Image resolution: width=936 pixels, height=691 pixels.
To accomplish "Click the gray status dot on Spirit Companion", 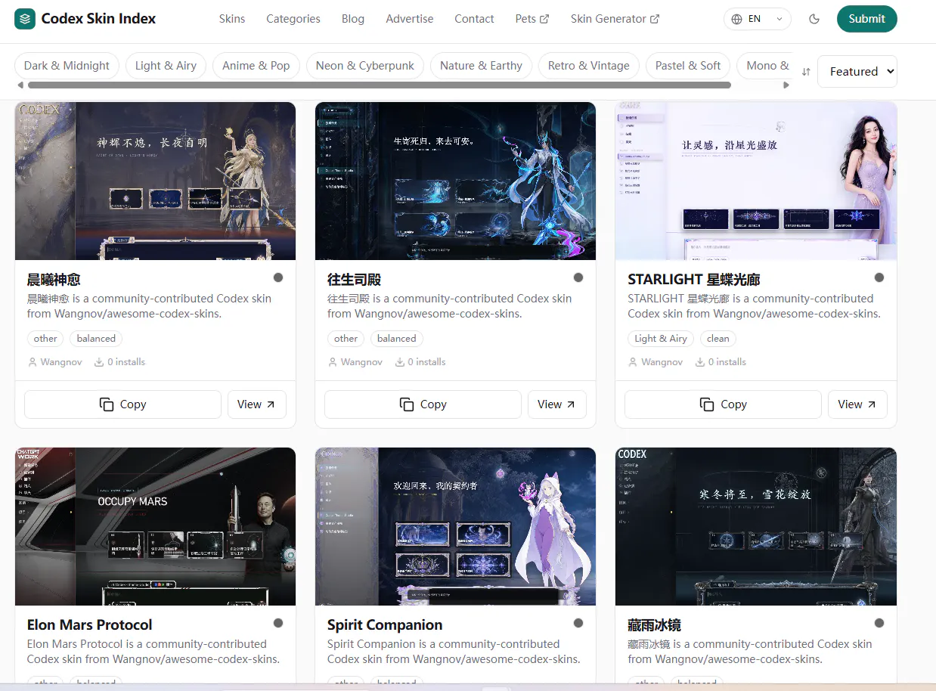I will tap(578, 623).
